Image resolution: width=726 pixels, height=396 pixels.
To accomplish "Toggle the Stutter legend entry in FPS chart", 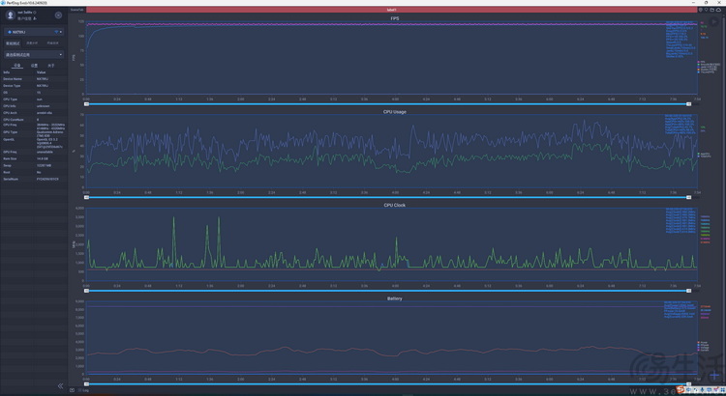I will (x=707, y=70).
